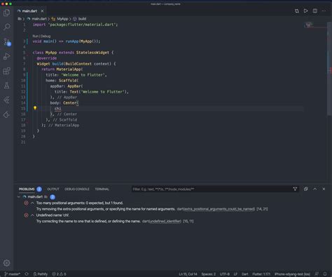This screenshot has height=277, width=332.
Task: Click Debug CodeLens above main function
Action: pyautogui.click(x=46, y=36)
